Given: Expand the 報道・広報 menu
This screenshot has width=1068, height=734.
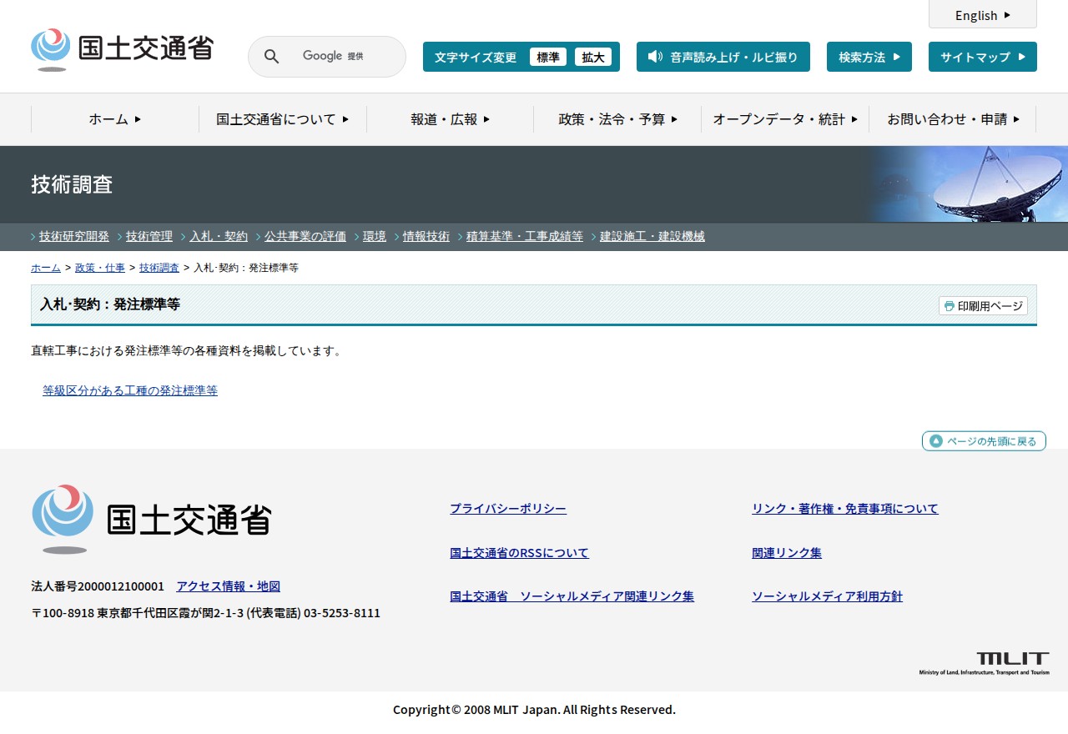Looking at the screenshot, I should [450, 119].
